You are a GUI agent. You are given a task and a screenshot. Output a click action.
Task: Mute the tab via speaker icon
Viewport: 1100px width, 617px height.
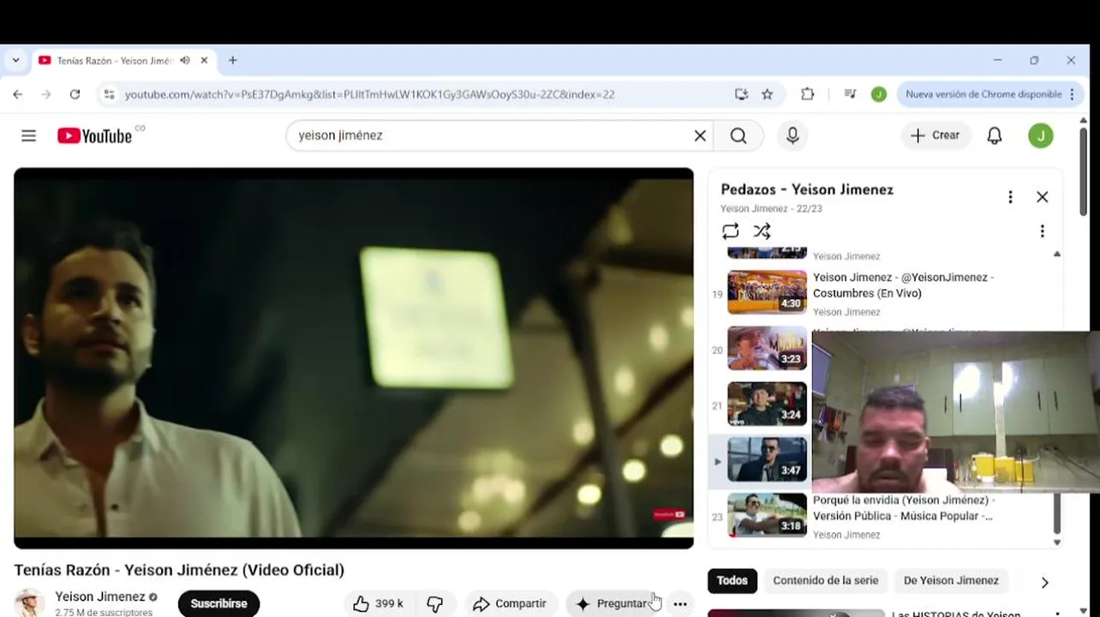[x=185, y=61]
